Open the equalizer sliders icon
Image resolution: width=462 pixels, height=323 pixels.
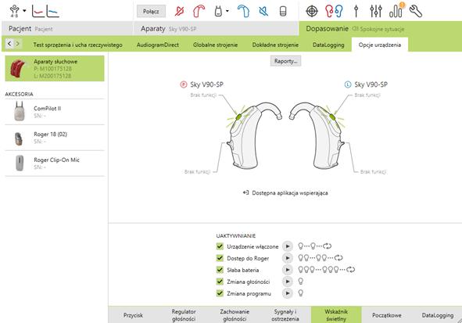(376, 11)
